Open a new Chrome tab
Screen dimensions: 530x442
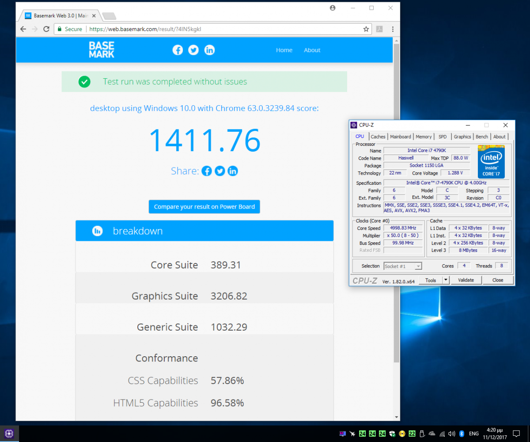[109, 16]
